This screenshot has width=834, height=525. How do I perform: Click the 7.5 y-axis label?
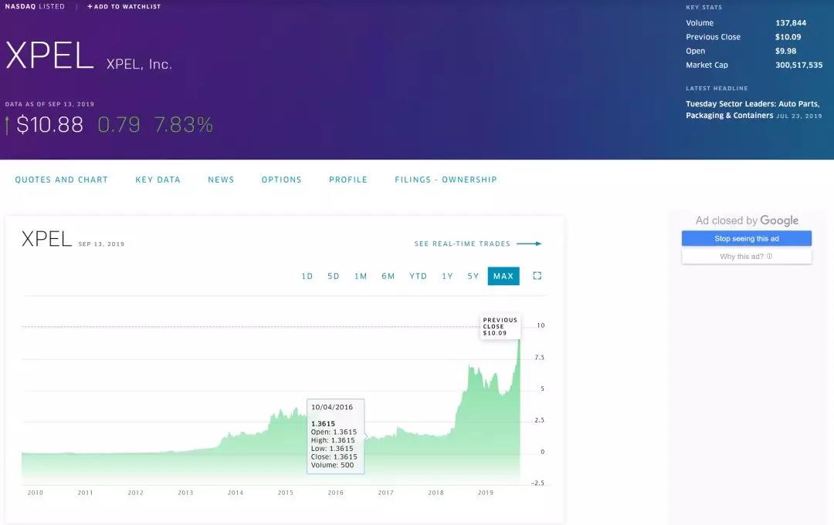539,357
